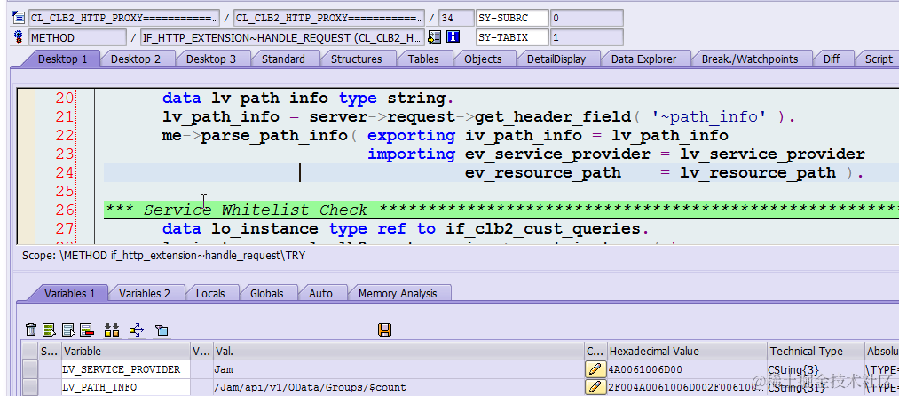The height and width of the screenshot is (396, 899).
Task: Click CString{3} technical type cell
Action: 816,369
